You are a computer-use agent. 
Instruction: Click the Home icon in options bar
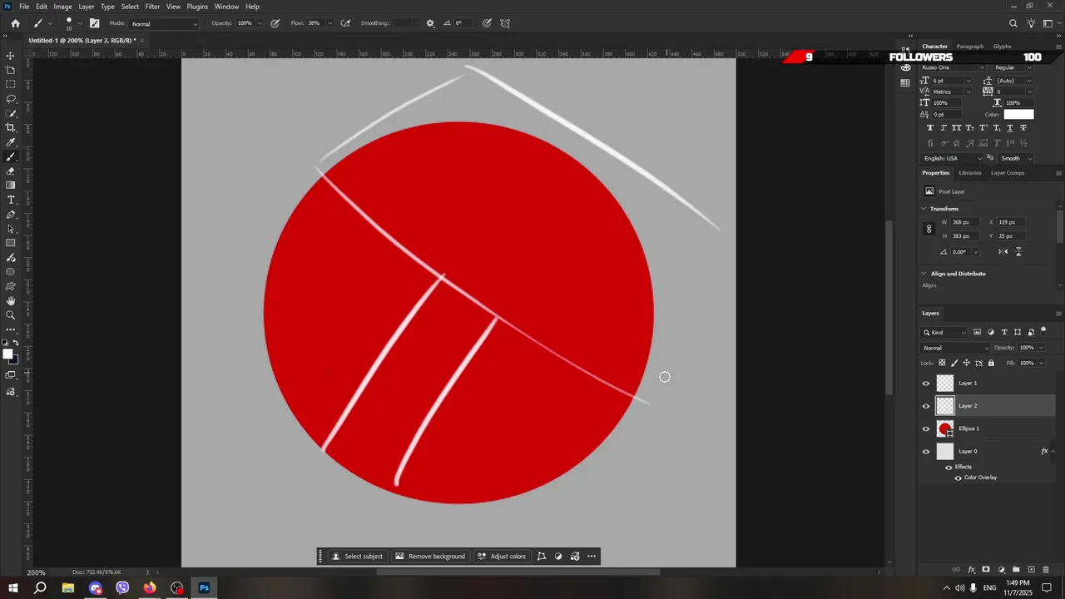pos(15,23)
